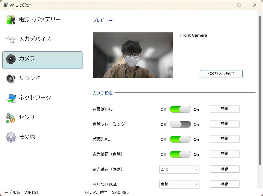Disable the 顔優先AE toggle
Screen dimensions: 263x196
(x=180, y=139)
